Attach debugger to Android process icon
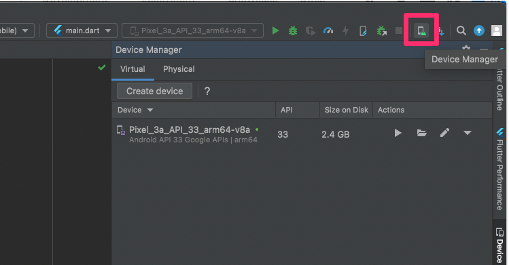Image resolution: width=509 pixels, height=265 pixels. point(381,30)
